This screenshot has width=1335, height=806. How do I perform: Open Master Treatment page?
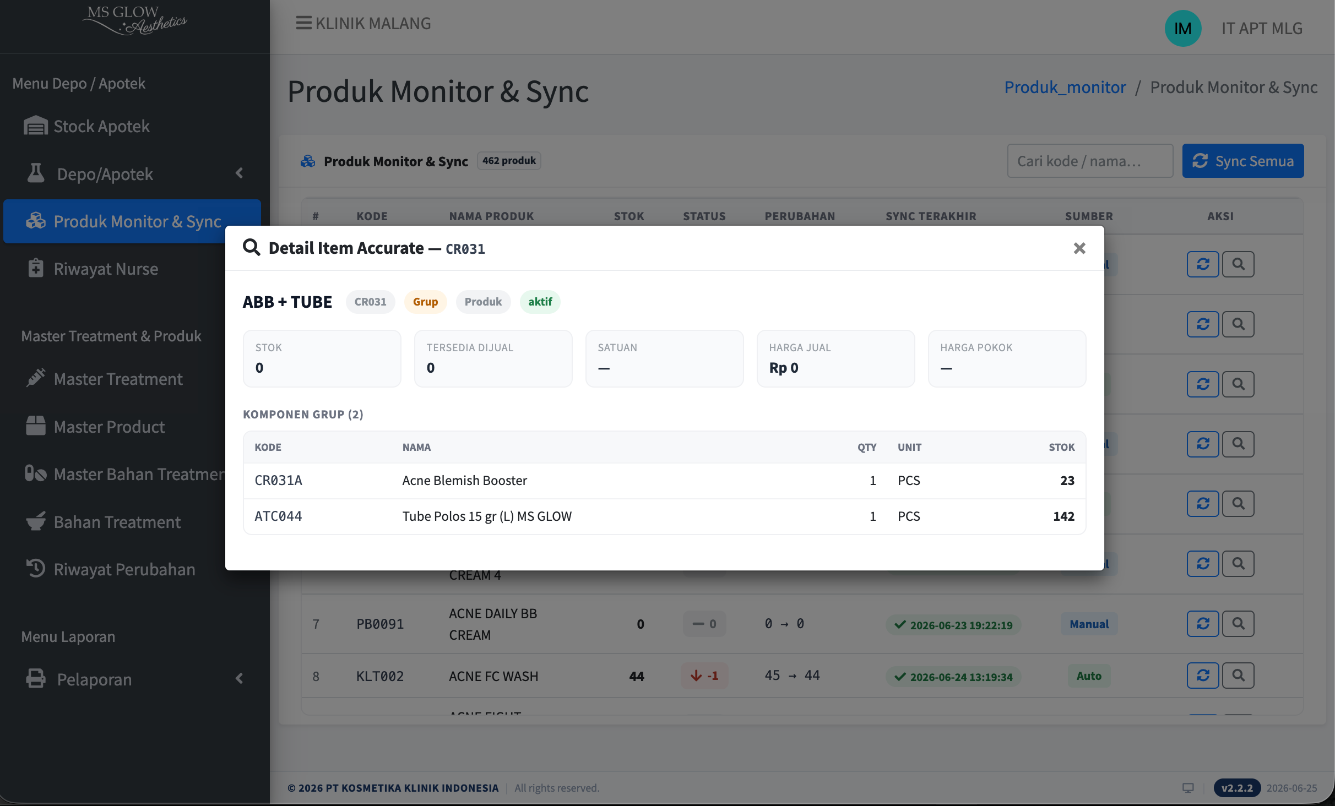(132, 379)
